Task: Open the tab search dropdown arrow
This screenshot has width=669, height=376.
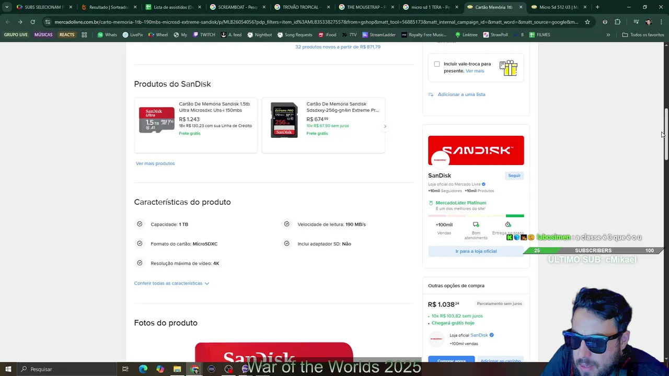Action: [x=6, y=7]
